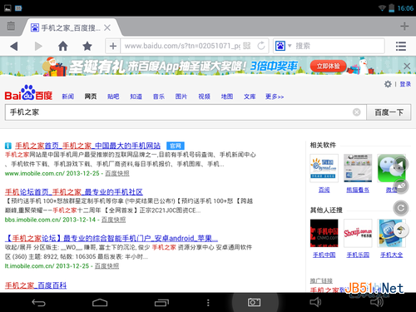
Task: Click the plus icon beside address bar
Action: [113, 46]
